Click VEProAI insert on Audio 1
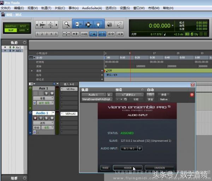The height and width of the screenshot is (181, 212). tap(70, 114)
